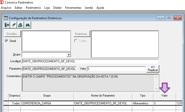
Task: Open the Grupo dropdown list
Action: coord(69,55)
